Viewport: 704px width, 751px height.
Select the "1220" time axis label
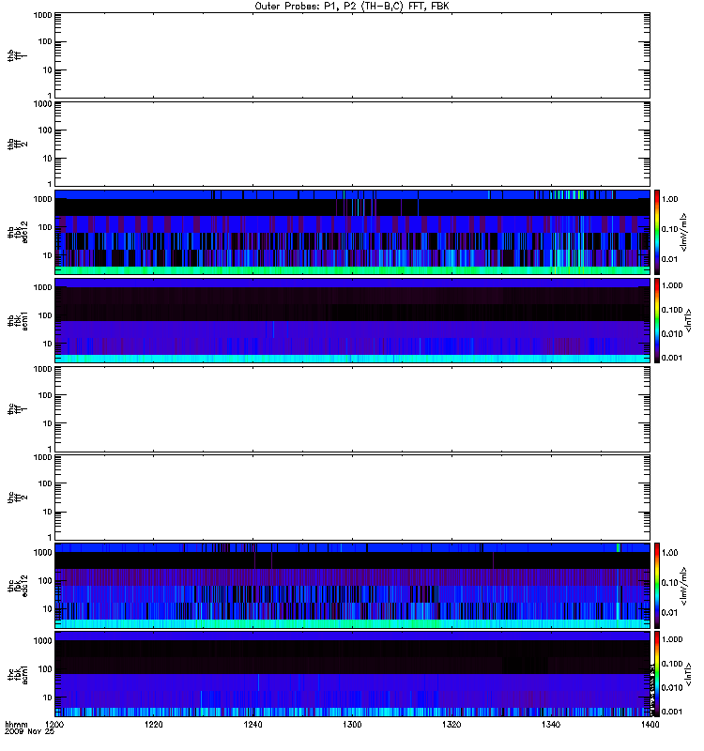(x=154, y=725)
